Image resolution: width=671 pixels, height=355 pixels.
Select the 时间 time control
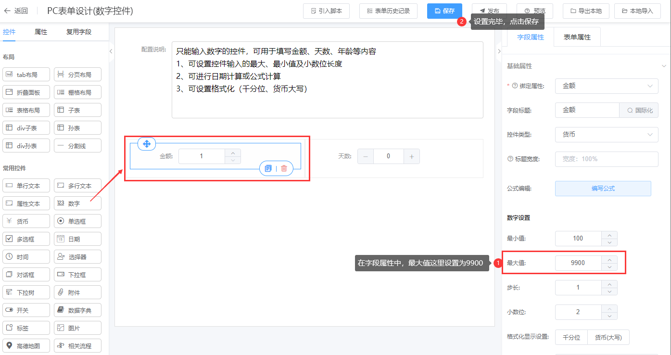coord(26,257)
